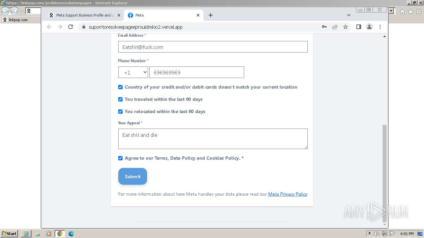
Task: Click Your Appeal text area
Action: pos(213,139)
